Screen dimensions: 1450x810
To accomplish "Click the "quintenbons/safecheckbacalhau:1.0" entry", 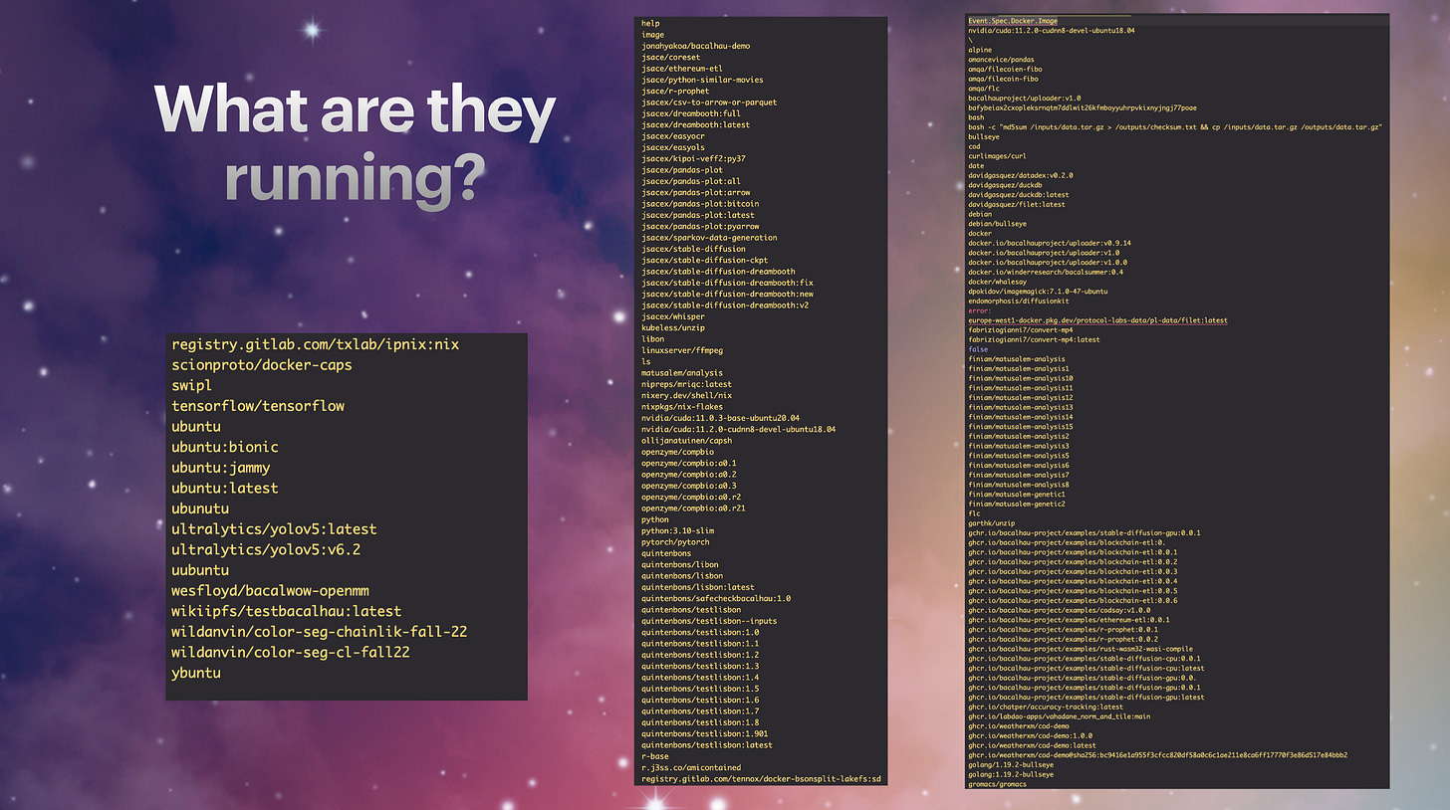I will click(717, 598).
